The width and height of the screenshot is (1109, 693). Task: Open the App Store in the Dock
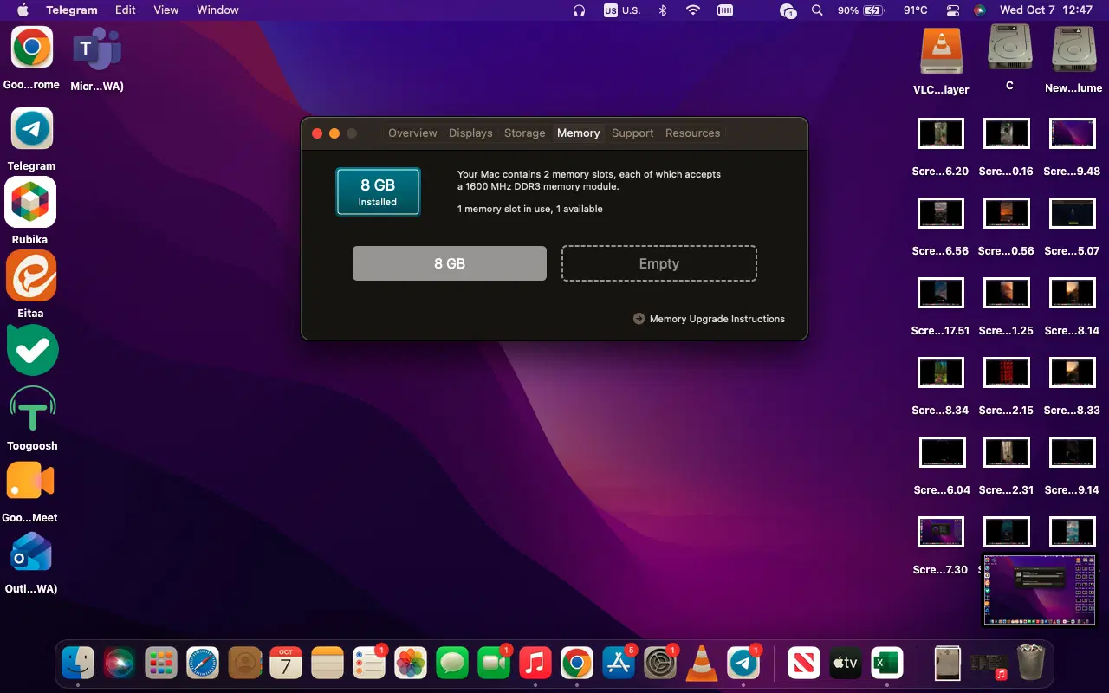click(619, 664)
